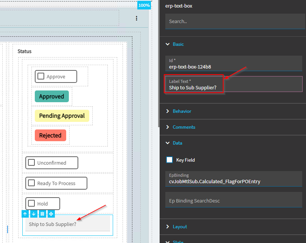This screenshot has width=306, height=243.
Task: Select the Ship to Sub Supplier text box
Action: click(x=68, y=224)
